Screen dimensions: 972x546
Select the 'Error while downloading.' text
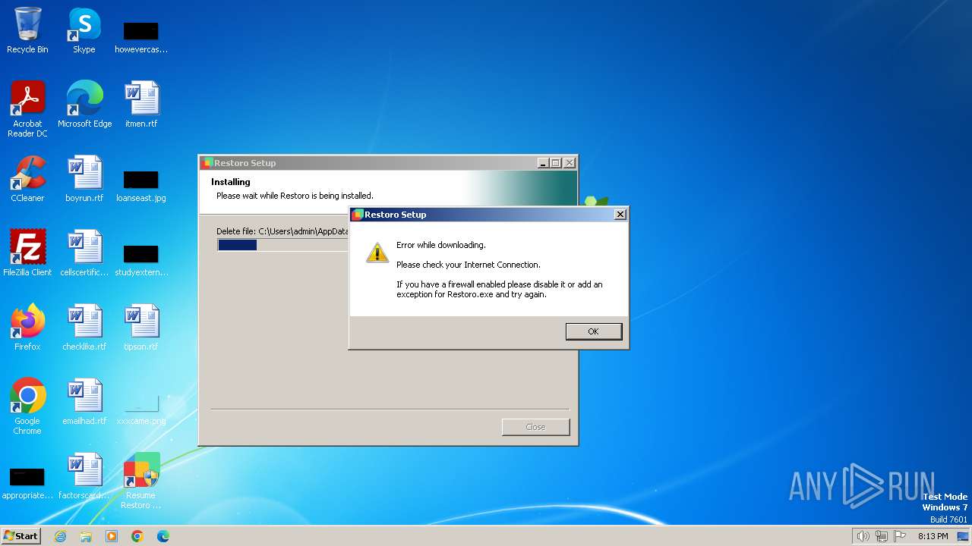[x=440, y=245]
